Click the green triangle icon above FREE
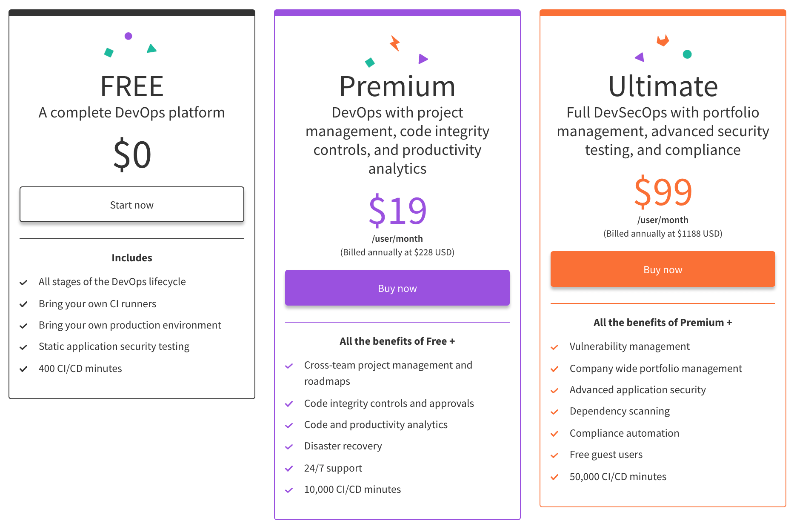This screenshot has height=532, width=794. click(151, 49)
